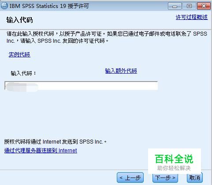Viewport: 212px width, 185px height.
Task: Click the 输入代码： field label
Action: click(x=23, y=73)
